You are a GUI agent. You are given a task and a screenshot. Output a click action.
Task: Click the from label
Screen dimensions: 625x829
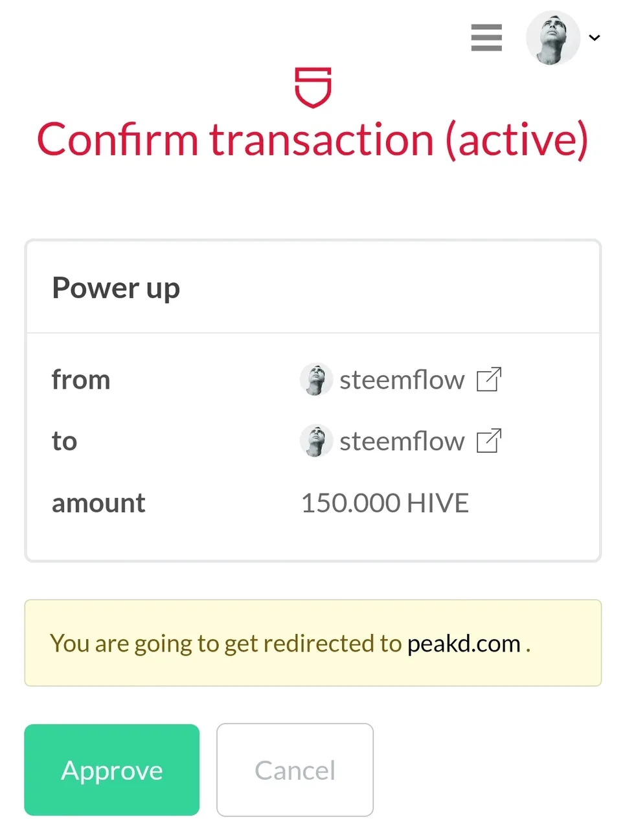[81, 380]
